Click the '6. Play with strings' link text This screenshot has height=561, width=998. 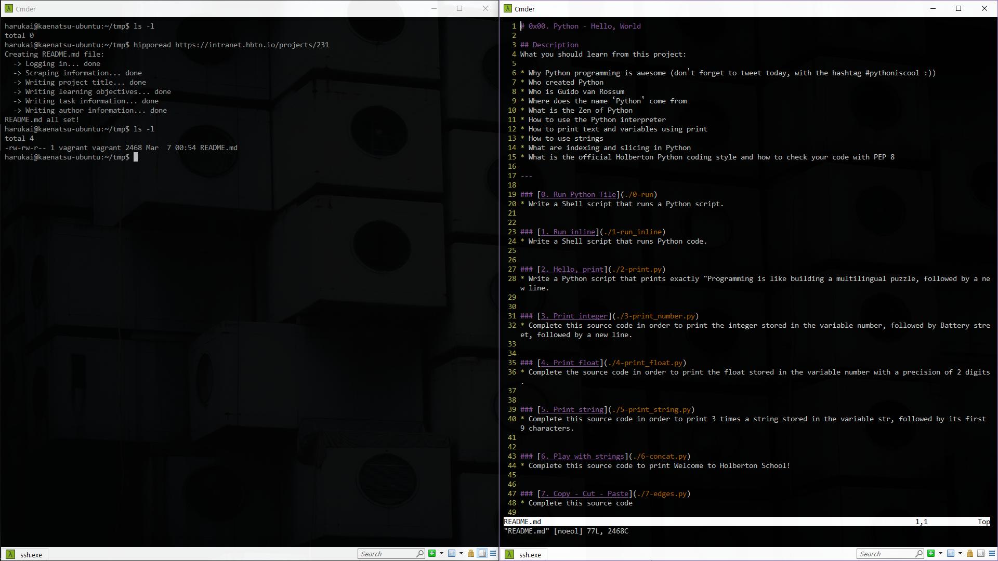[582, 456]
